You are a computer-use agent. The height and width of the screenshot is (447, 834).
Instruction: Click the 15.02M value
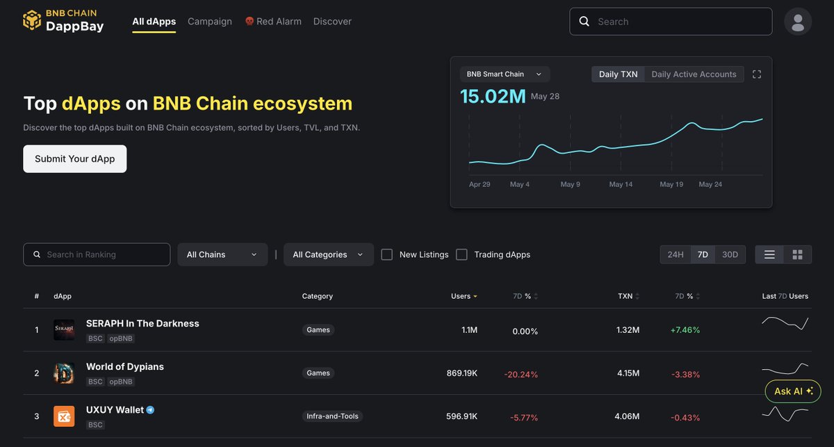coord(493,96)
